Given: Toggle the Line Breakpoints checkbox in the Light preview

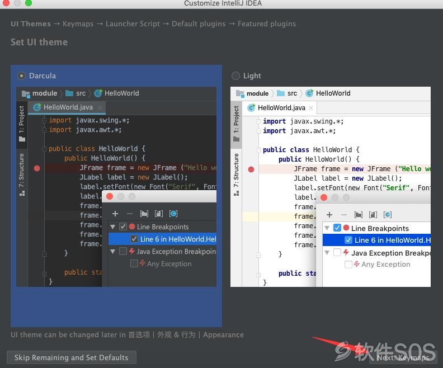Looking at the screenshot, I should click(x=337, y=228).
